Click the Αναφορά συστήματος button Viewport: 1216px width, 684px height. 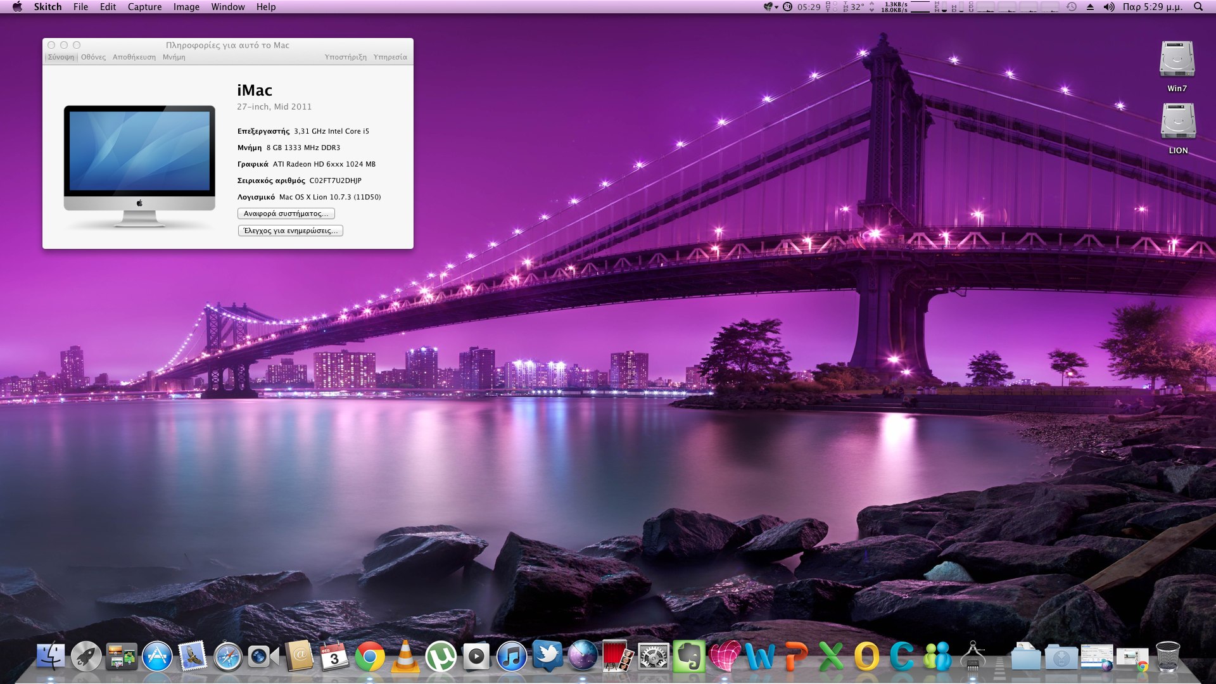tap(286, 213)
